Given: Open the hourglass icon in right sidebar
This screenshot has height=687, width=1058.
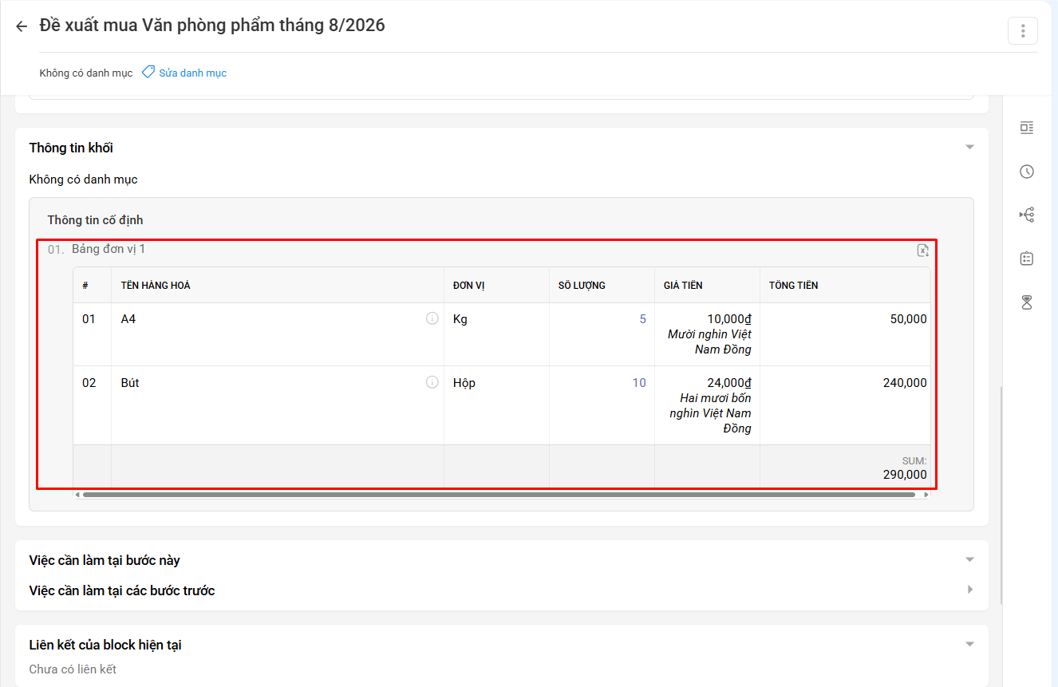Looking at the screenshot, I should click(x=1027, y=302).
